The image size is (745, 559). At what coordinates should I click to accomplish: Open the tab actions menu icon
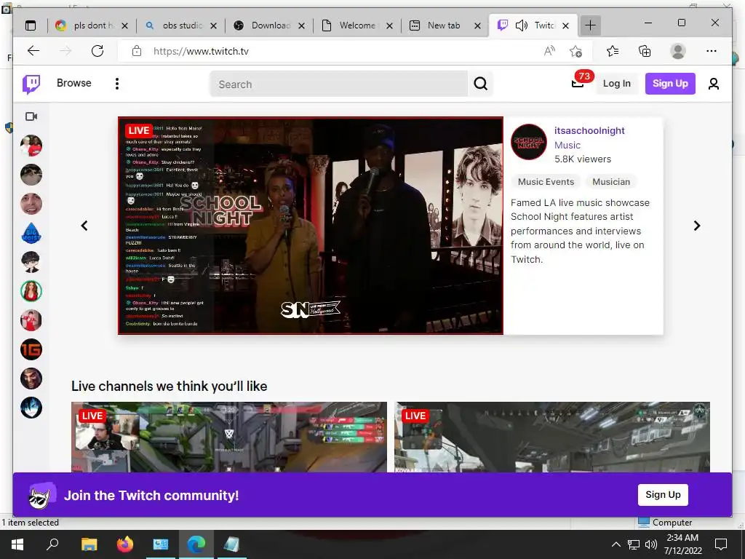[31, 25]
